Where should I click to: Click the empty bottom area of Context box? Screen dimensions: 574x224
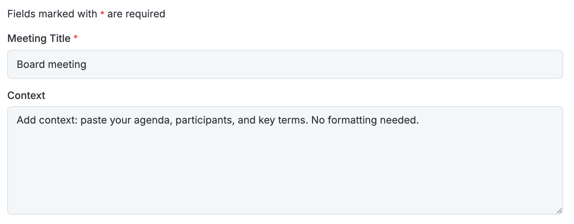[285, 195]
